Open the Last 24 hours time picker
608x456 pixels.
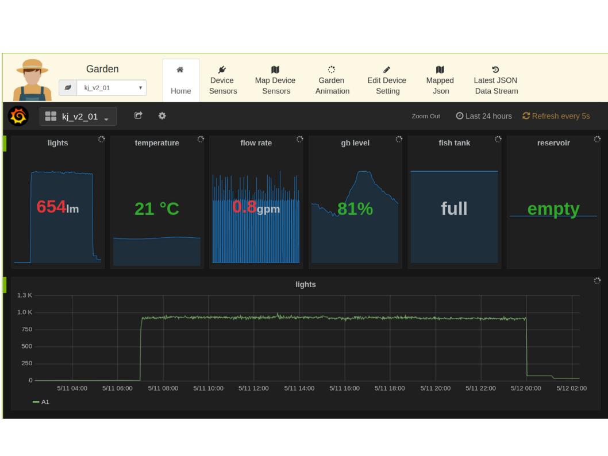483,116
